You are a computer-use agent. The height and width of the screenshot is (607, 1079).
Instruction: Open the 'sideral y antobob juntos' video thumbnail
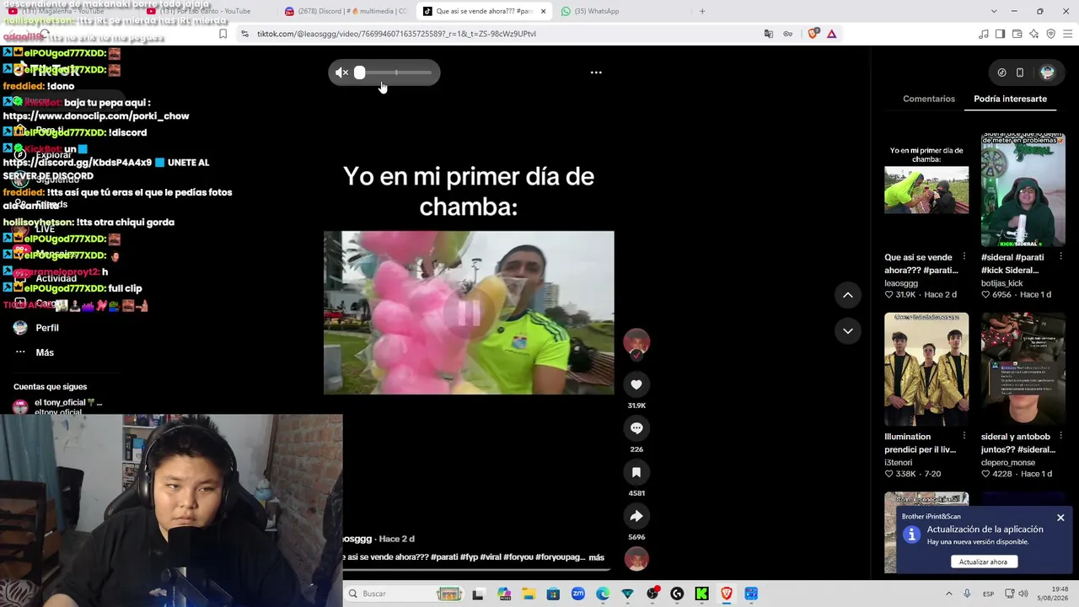coord(1023,369)
